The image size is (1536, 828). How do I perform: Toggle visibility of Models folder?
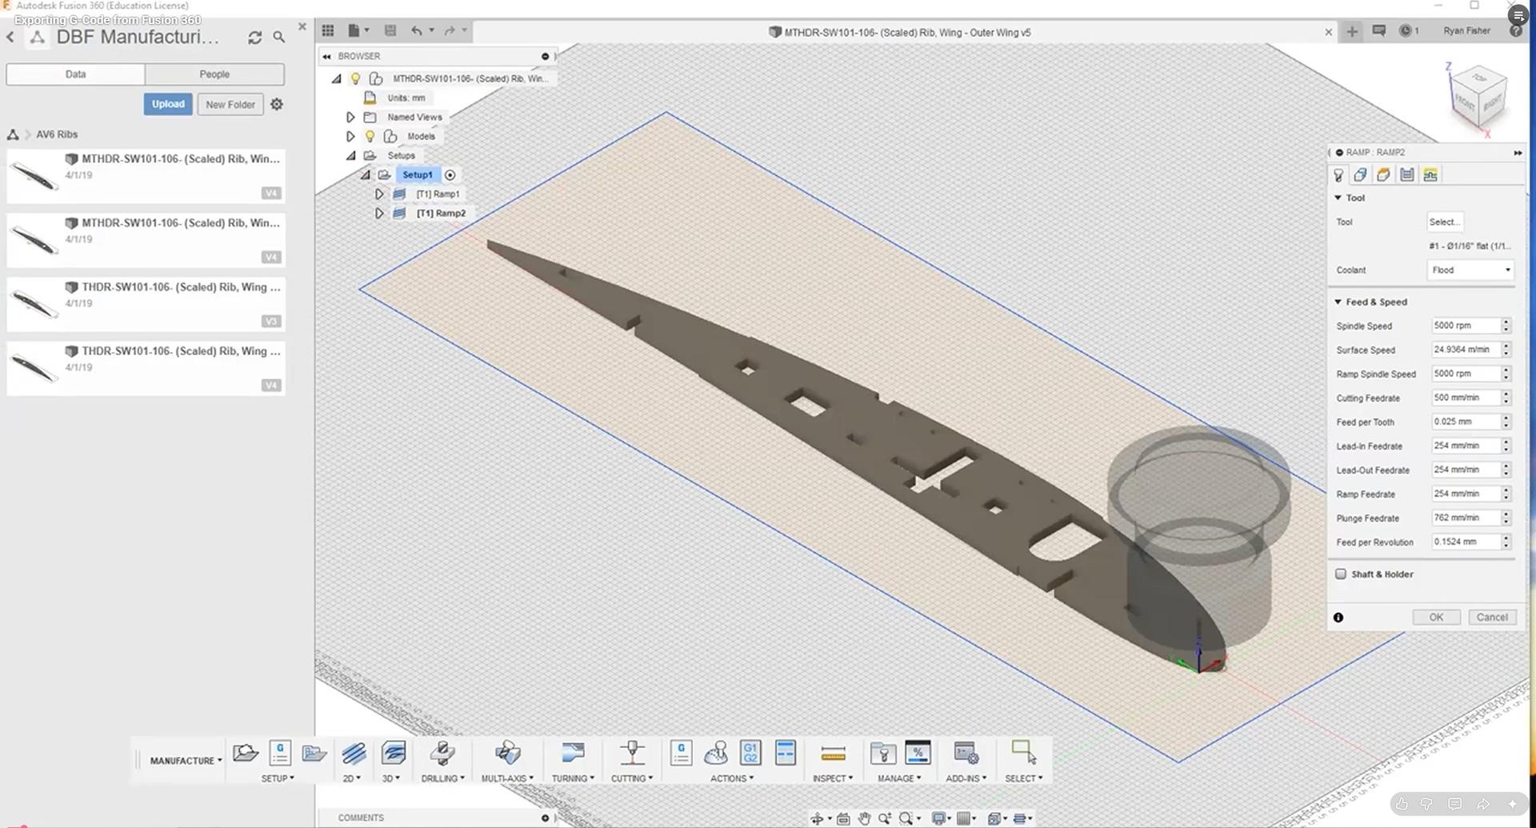(370, 136)
